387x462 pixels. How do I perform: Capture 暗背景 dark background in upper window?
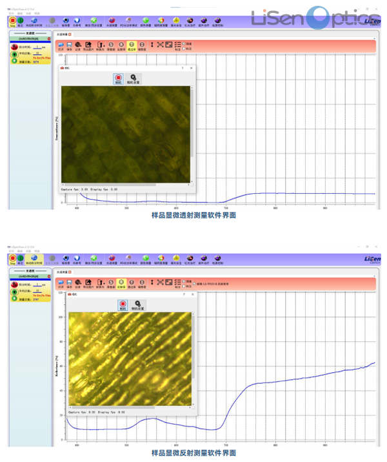tap(66, 22)
